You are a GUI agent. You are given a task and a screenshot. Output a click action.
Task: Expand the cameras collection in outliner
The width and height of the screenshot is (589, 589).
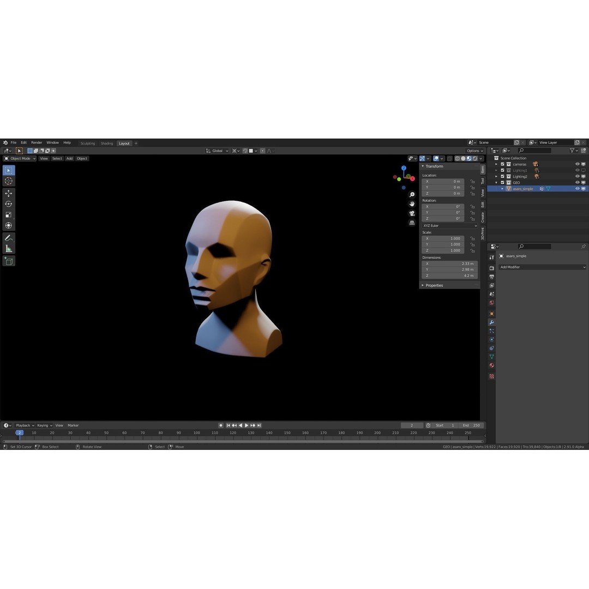click(496, 164)
